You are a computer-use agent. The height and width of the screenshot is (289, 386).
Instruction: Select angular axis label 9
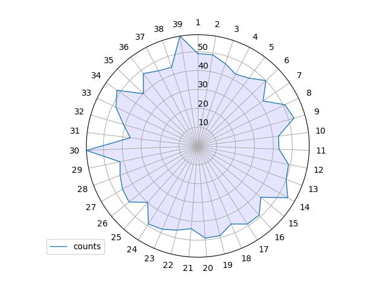(x=317, y=111)
